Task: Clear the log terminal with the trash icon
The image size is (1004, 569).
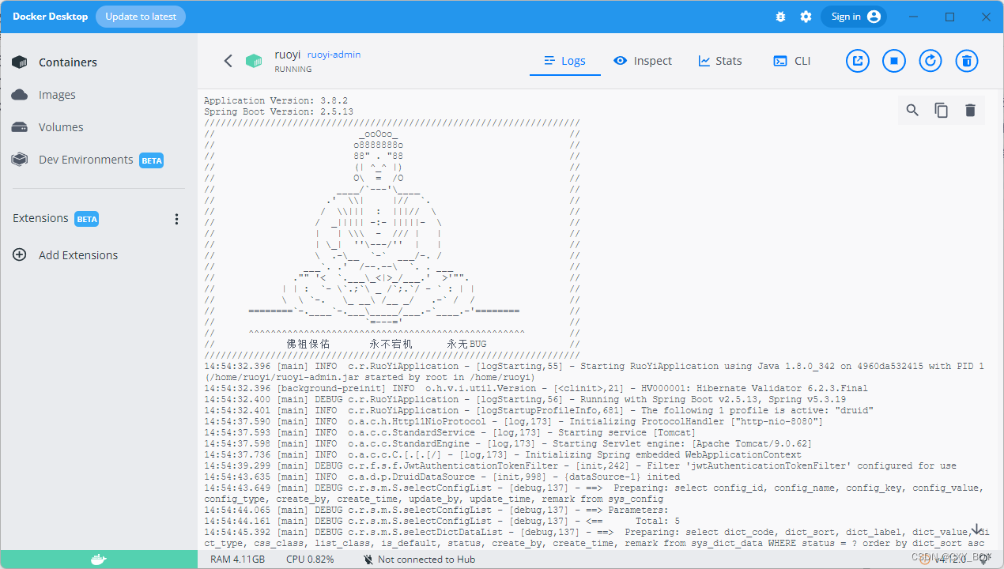Action: (970, 111)
